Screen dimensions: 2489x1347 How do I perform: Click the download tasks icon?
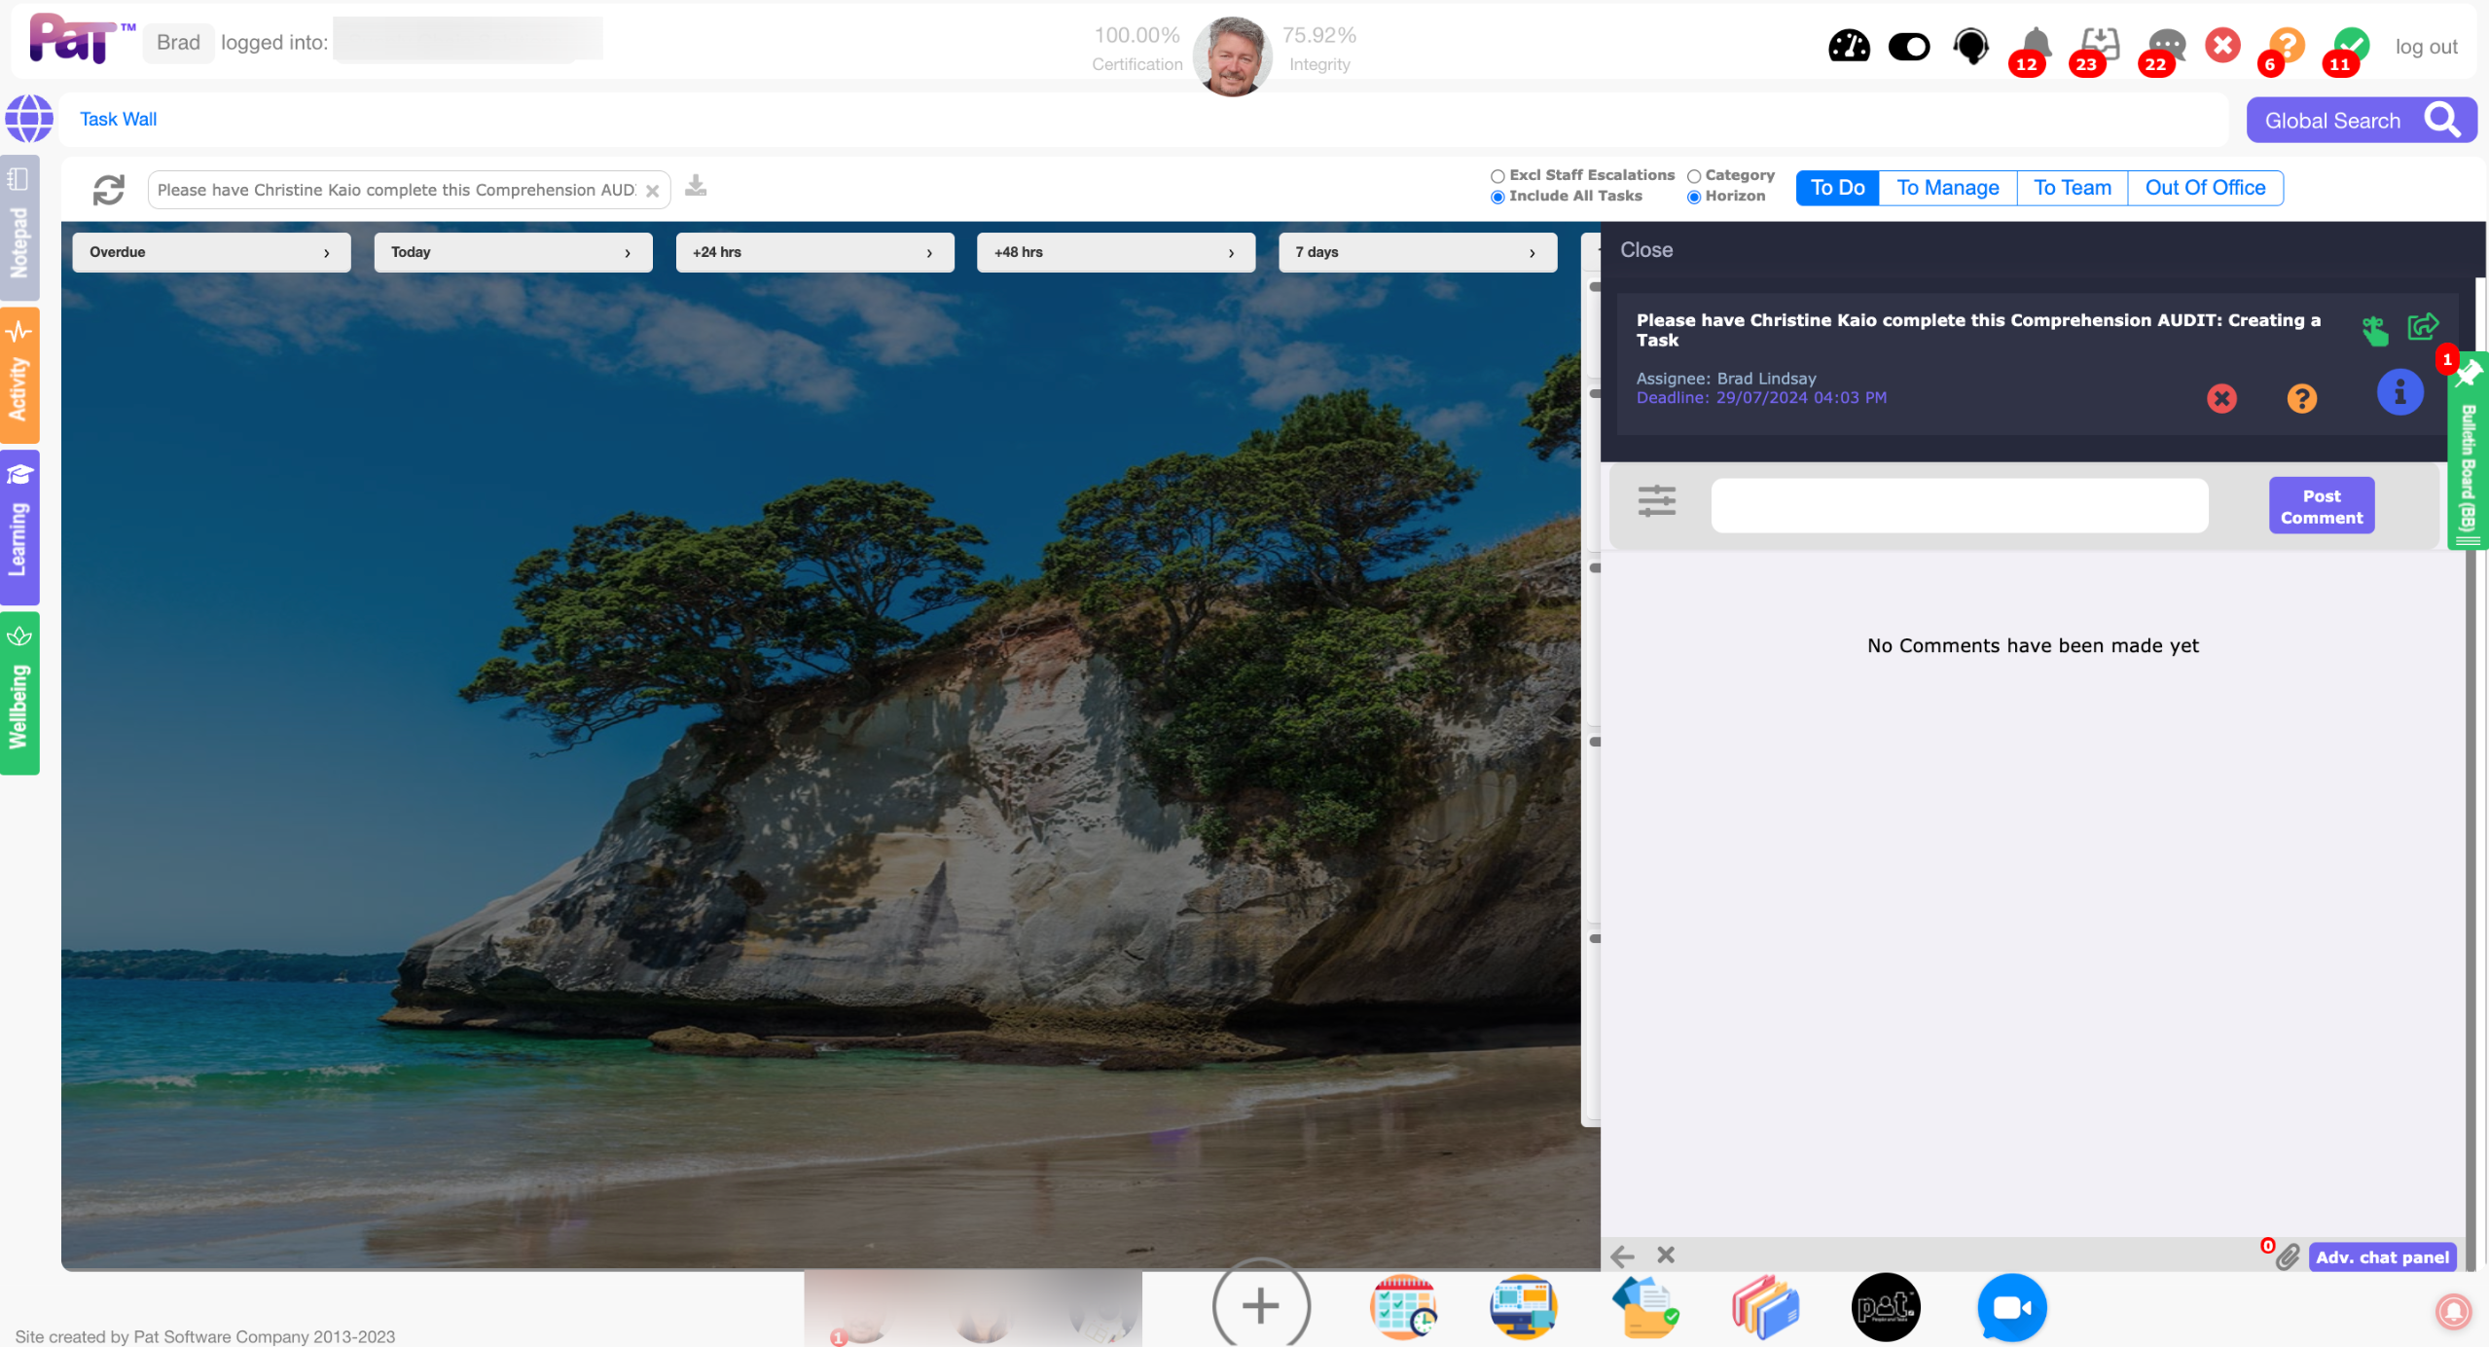coord(696,186)
